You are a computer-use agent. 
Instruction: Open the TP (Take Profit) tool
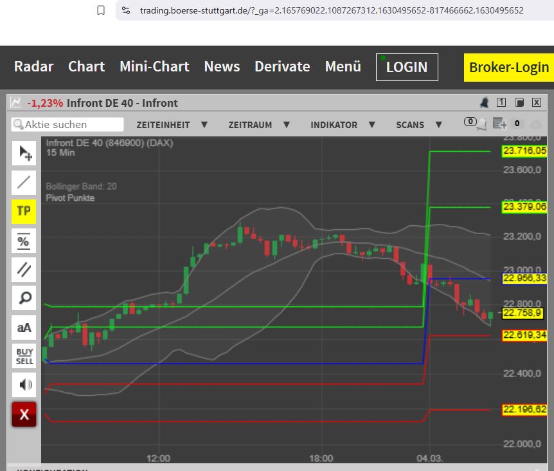[x=24, y=211]
